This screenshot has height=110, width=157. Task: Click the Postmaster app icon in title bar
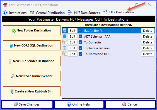(5, 5)
